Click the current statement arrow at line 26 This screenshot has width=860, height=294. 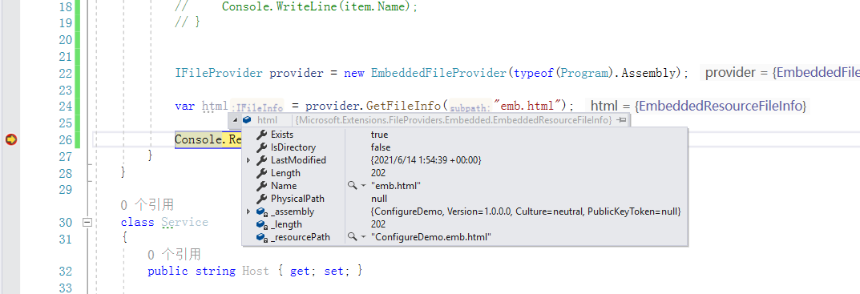[x=11, y=140]
